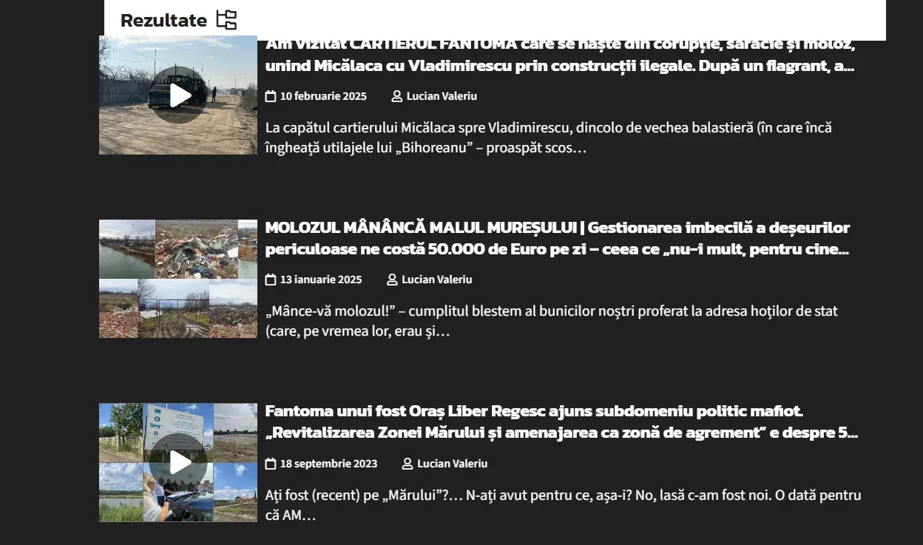Click the excerpt starting 'Mânce-vă molozul!'
The width and height of the screenshot is (923, 545).
click(552, 321)
